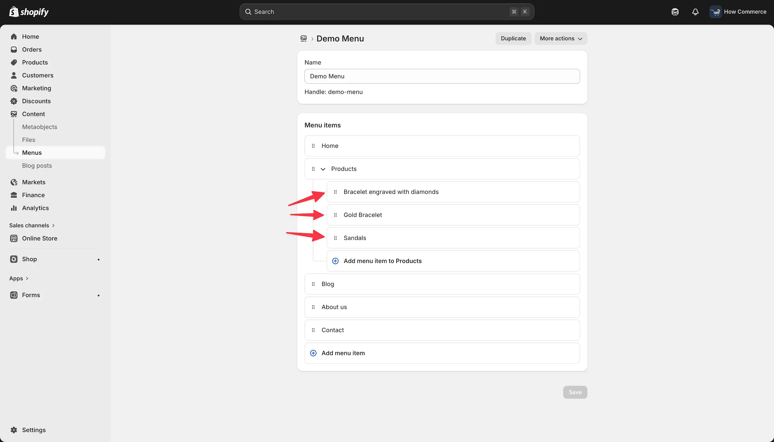Open the Blog menu item row
Screen dimensions: 774x442
(442, 284)
